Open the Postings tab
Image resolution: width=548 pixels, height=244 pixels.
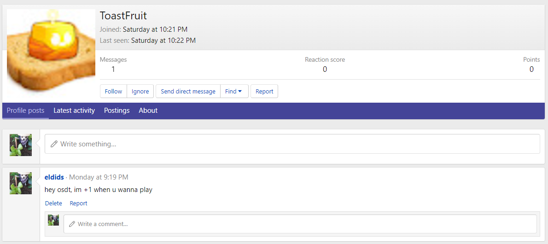(117, 110)
